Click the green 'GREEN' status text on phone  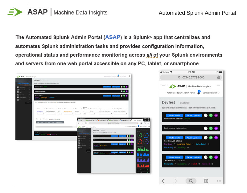click(187, 119)
